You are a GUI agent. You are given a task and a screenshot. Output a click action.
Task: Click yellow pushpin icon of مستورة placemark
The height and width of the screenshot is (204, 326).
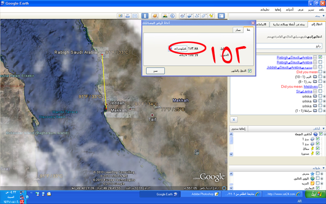[x=312, y=154]
